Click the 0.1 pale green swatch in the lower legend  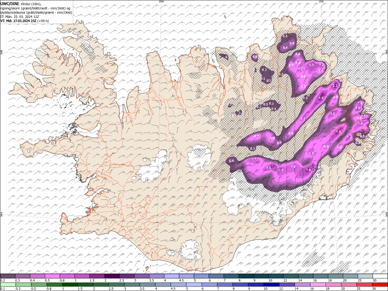8,284
